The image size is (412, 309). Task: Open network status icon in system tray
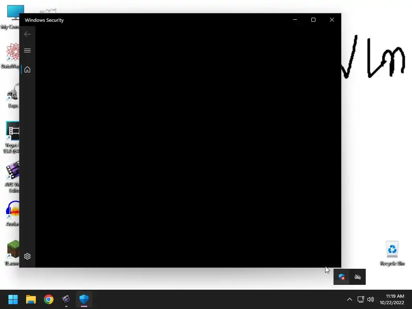point(361,299)
